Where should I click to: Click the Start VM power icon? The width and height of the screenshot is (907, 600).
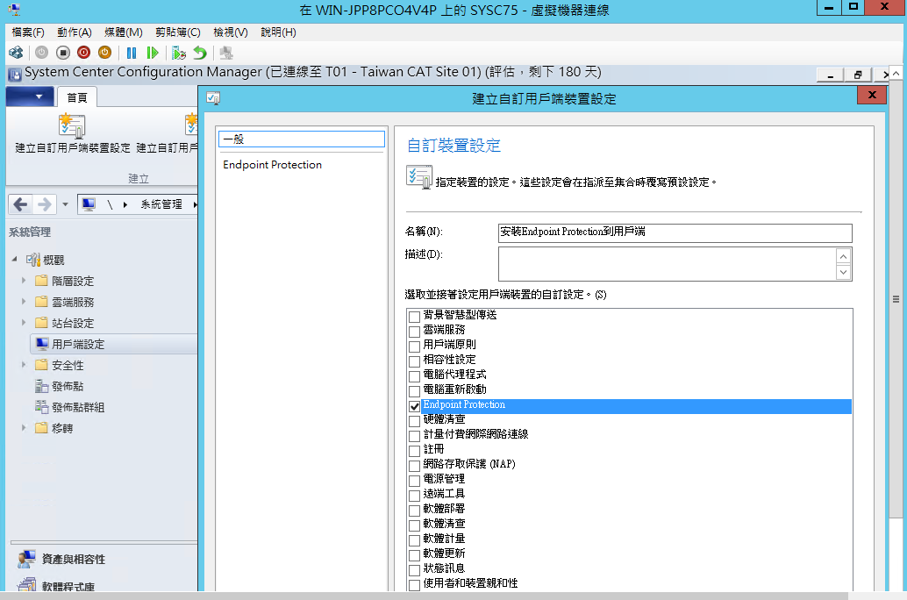coord(41,53)
